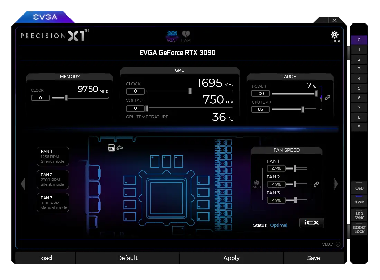Click the Optimal status text
This screenshot has width=380, height=280.
tap(279, 225)
